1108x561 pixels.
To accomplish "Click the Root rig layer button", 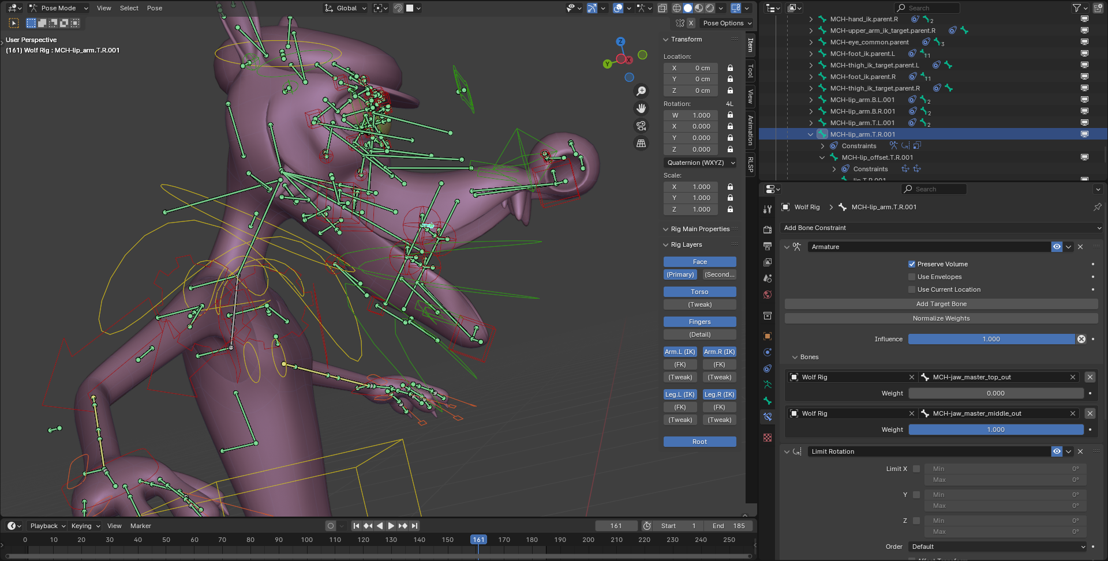I will click(x=699, y=442).
